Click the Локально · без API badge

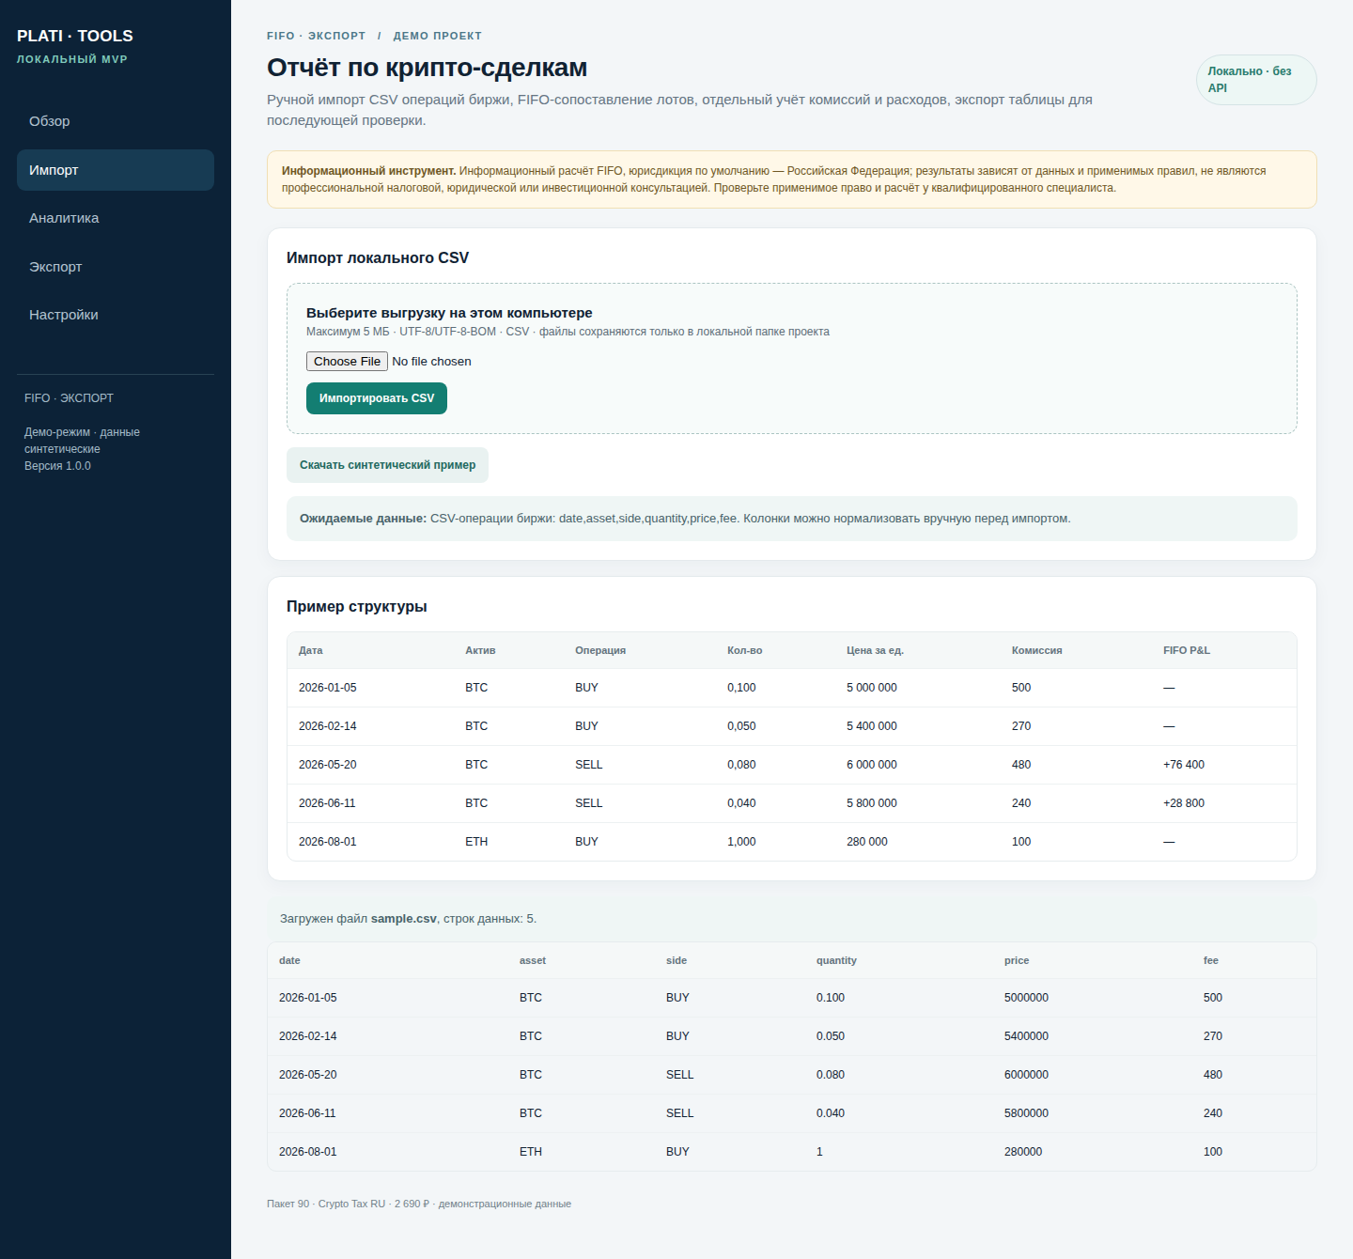pyautogui.click(x=1256, y=80)
